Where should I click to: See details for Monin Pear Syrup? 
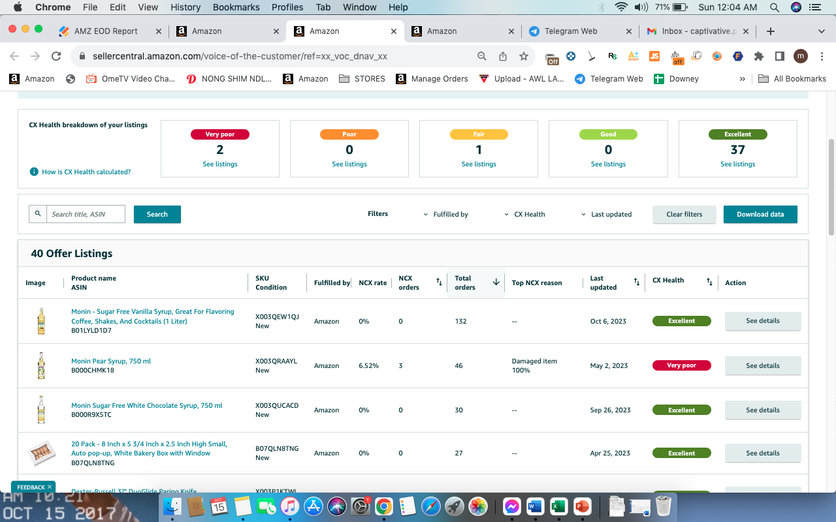(763, 365)
